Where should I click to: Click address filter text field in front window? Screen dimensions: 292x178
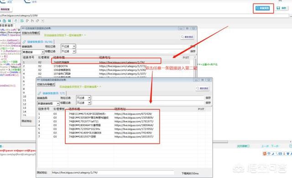148,98
